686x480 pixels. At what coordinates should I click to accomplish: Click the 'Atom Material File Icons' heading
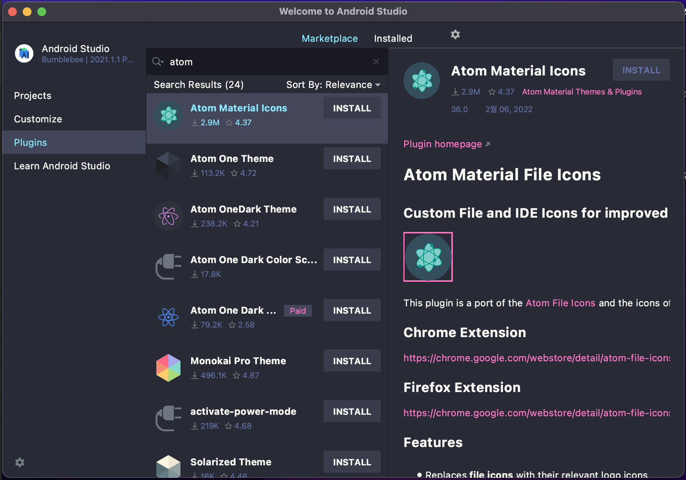pos(502,174)
